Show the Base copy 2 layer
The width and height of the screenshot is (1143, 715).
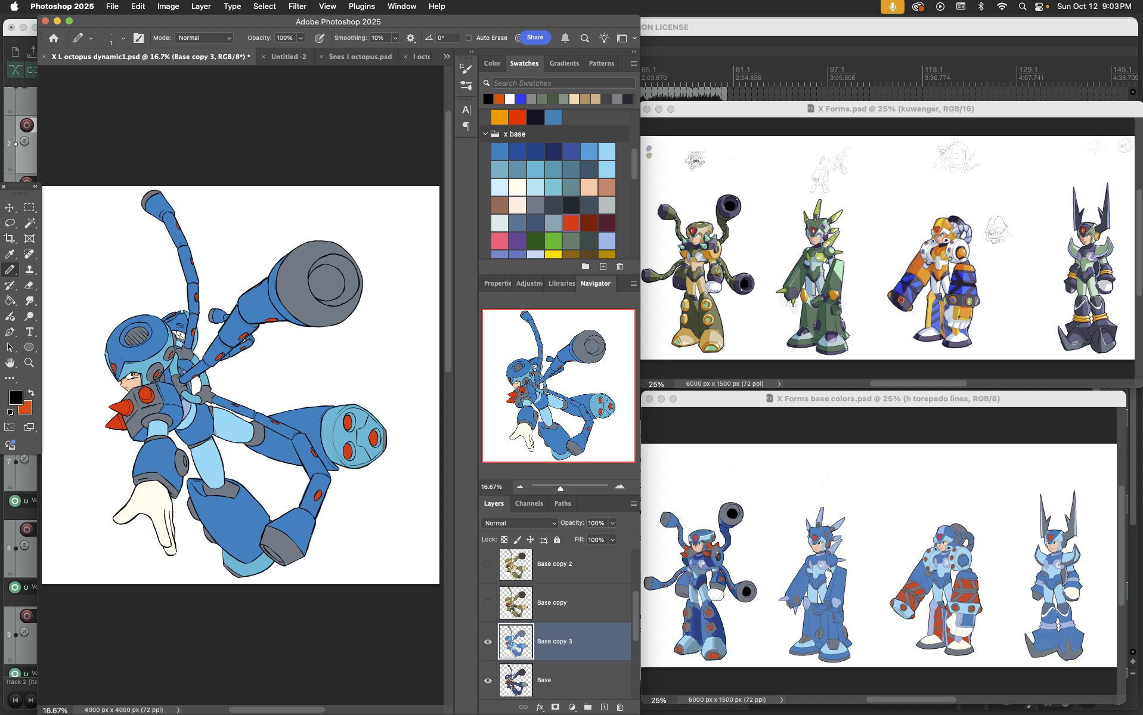point(488,564)
